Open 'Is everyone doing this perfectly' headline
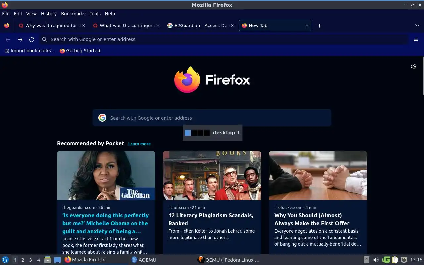The image size is (424, 265). (x=105, y=223)
